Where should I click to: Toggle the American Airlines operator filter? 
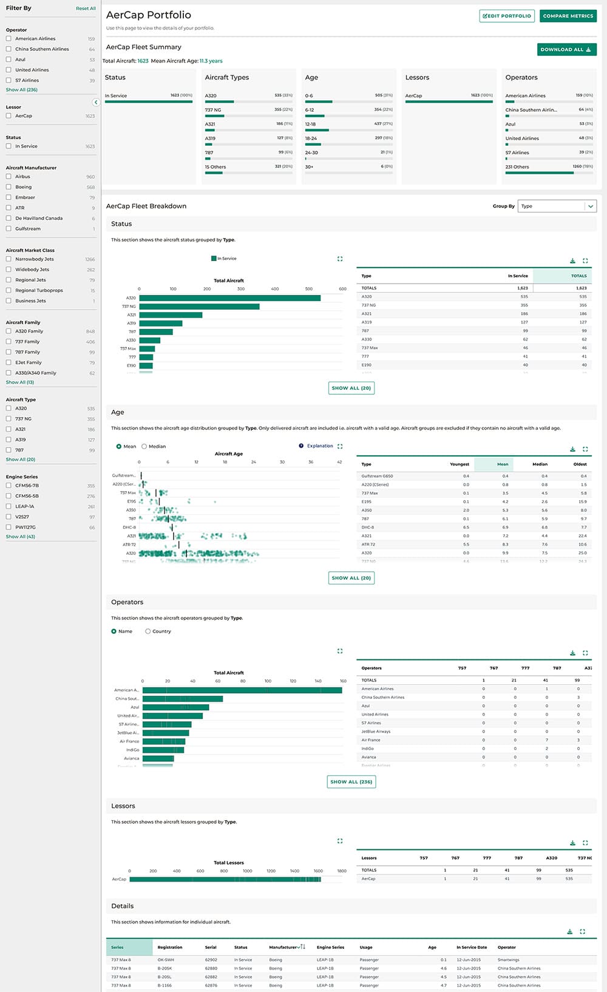[8, 38]
